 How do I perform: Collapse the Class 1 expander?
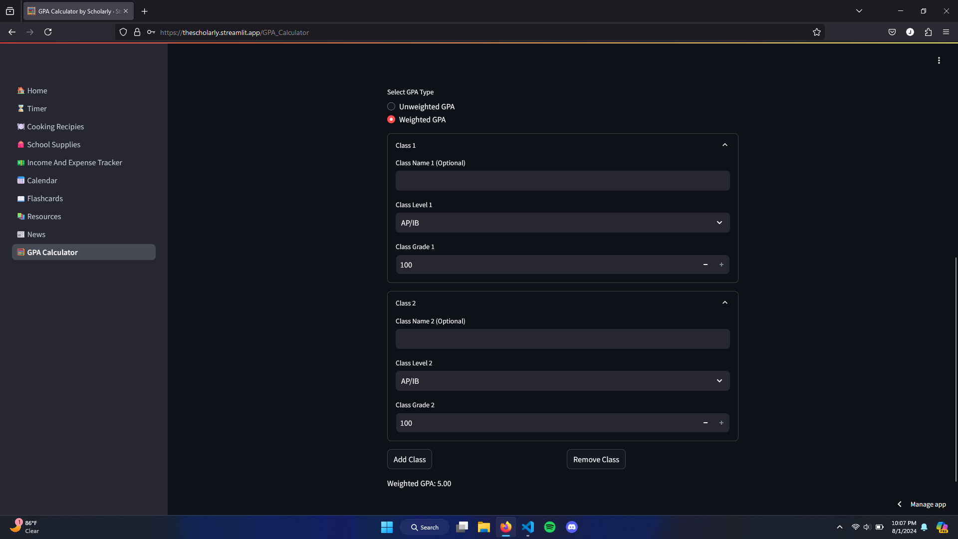tap(724, 145)
